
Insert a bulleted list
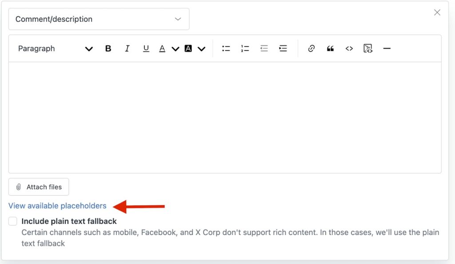226,49
